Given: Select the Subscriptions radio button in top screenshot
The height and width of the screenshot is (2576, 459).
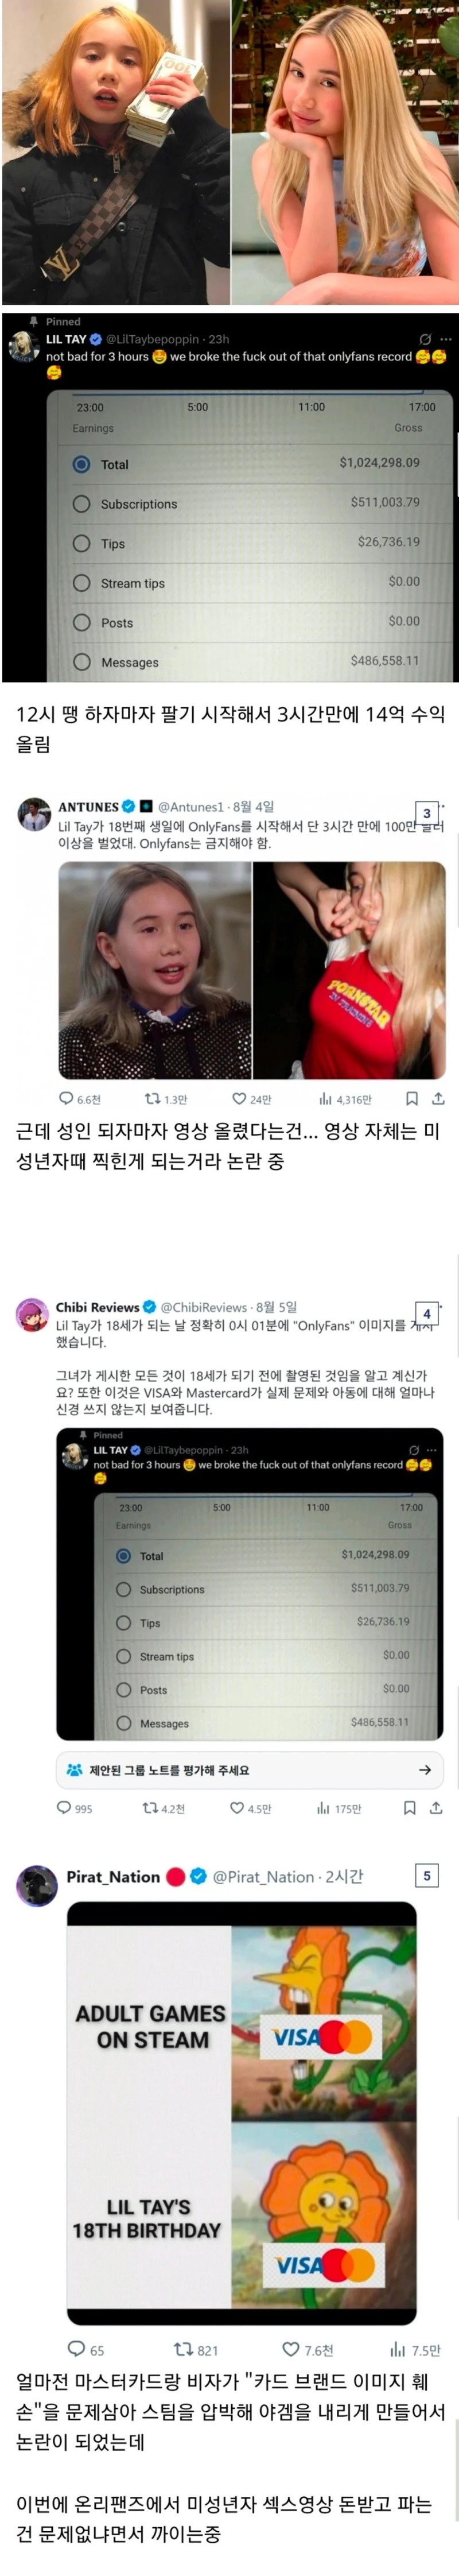Looking at the screenshot, I should coord(81,503).
